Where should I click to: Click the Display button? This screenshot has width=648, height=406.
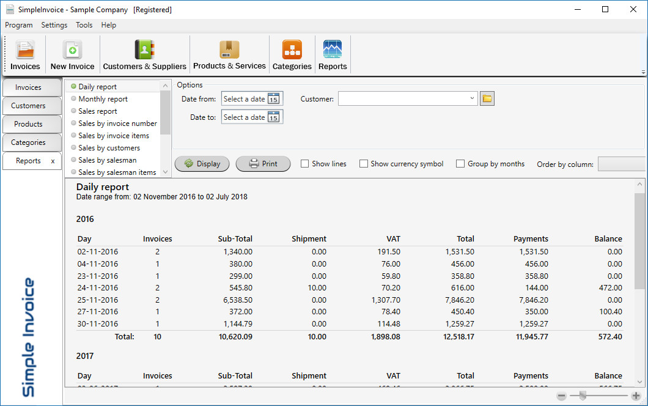202,163
